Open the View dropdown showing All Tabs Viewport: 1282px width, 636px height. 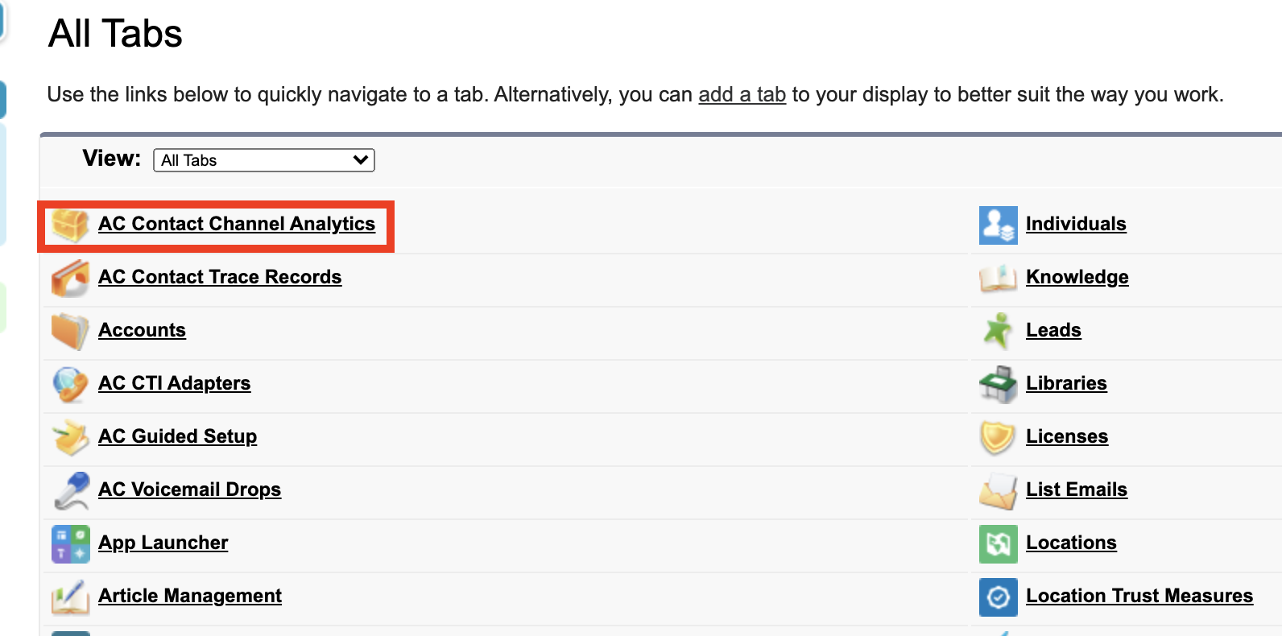(x=264, y=160)
